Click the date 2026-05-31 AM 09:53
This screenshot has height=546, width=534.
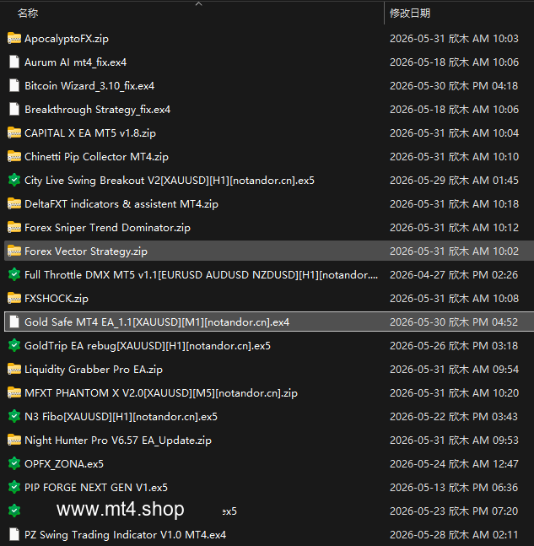click(x=454, y=441)
